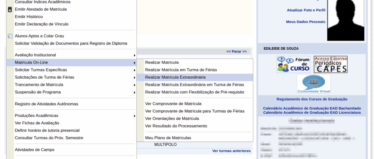Select Realizar Matrícula Extraordinária
This screenshot has width=374, height=159.
click(175, 77)
